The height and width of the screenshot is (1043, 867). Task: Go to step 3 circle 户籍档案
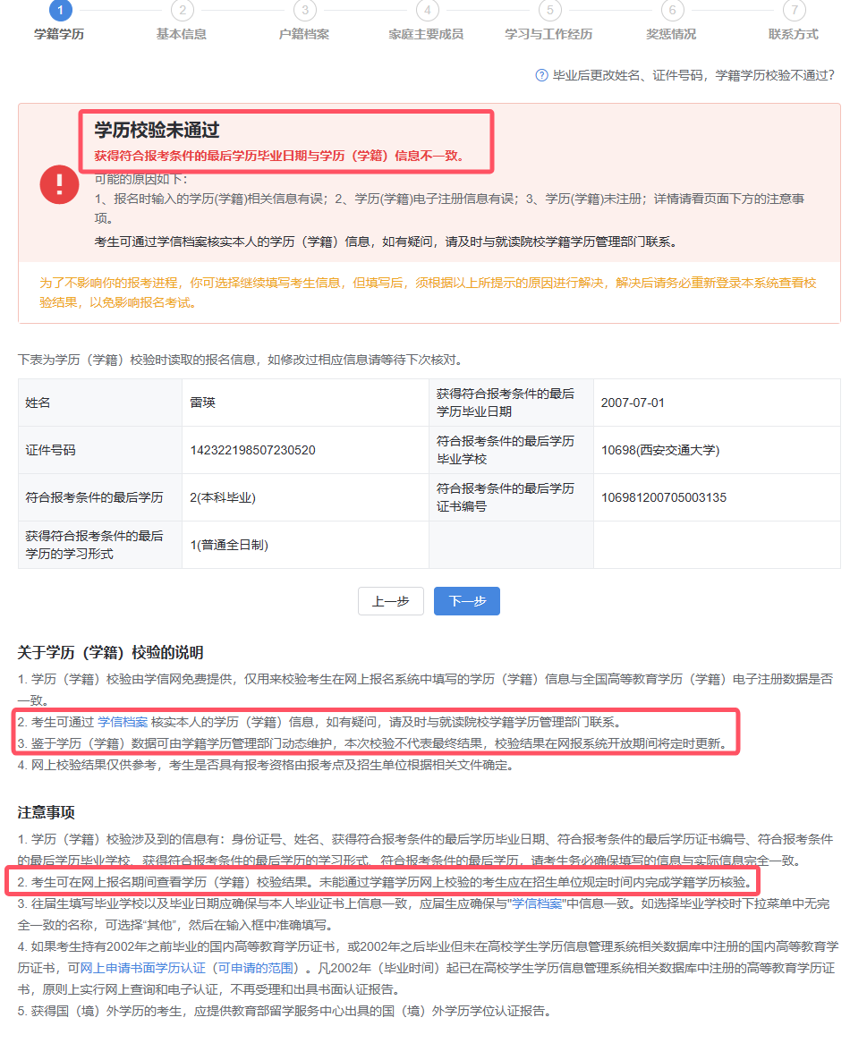pyautogui.click(x=305, y=9)
